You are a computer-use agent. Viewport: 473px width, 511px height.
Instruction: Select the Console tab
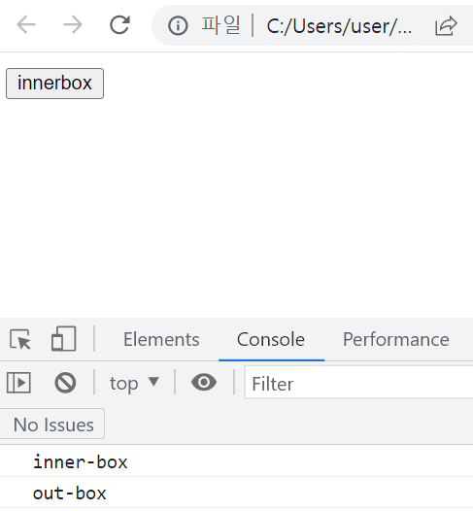[271, 340]
